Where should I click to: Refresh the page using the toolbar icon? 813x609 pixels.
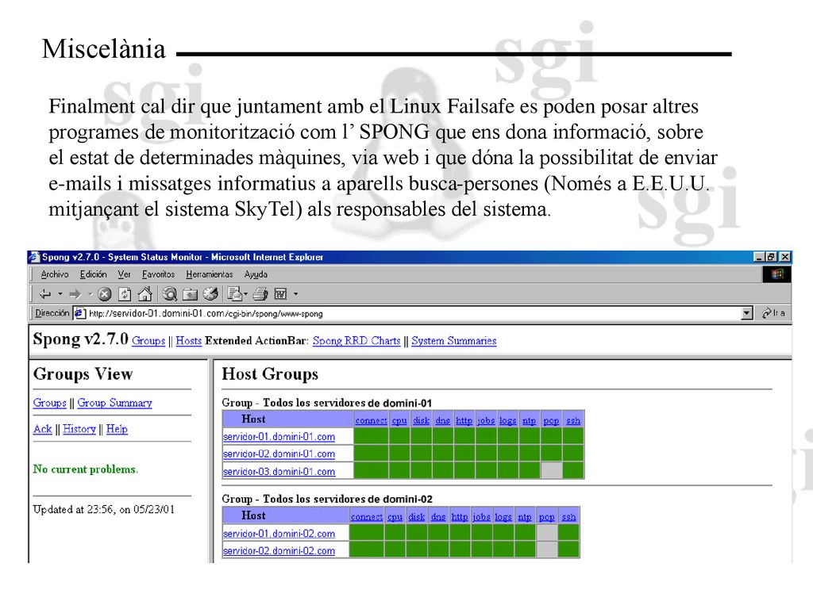click(x=125, y=294)
